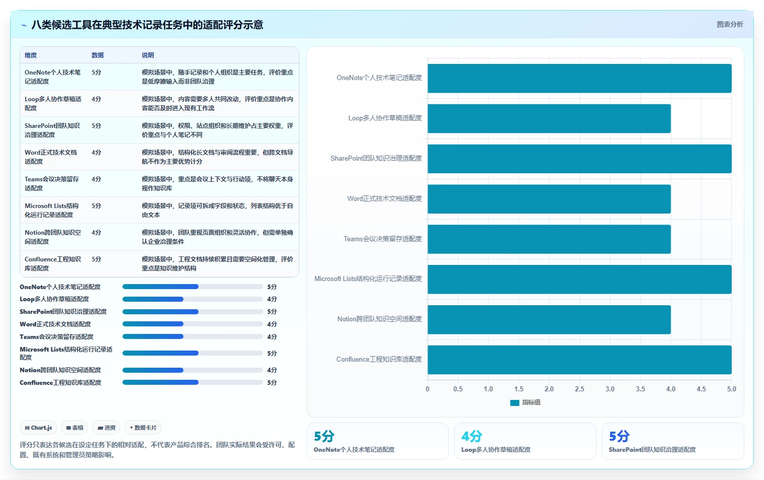Click the SharePoint团队知识治理适配度 chart bar
The width and height of the screenshot is (764, 480).
[580, 159]
